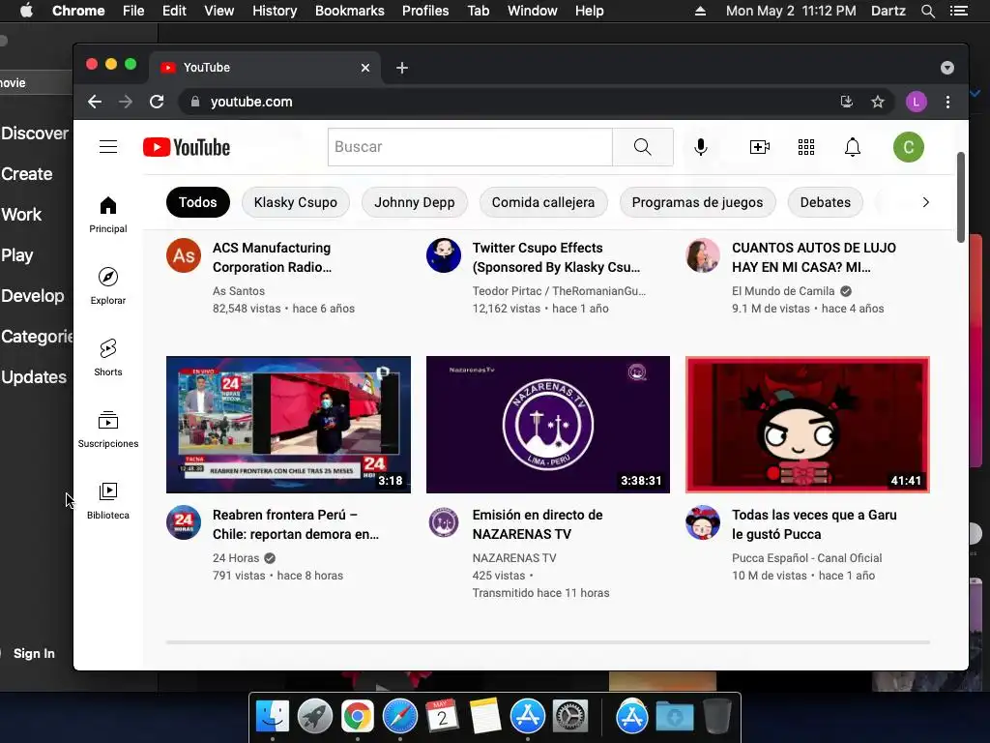Open video Todas las veces que a Garu
This screenshot has height=743, width=990.
[x=814, y=524]
